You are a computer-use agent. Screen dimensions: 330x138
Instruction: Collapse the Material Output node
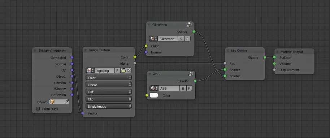277,52
